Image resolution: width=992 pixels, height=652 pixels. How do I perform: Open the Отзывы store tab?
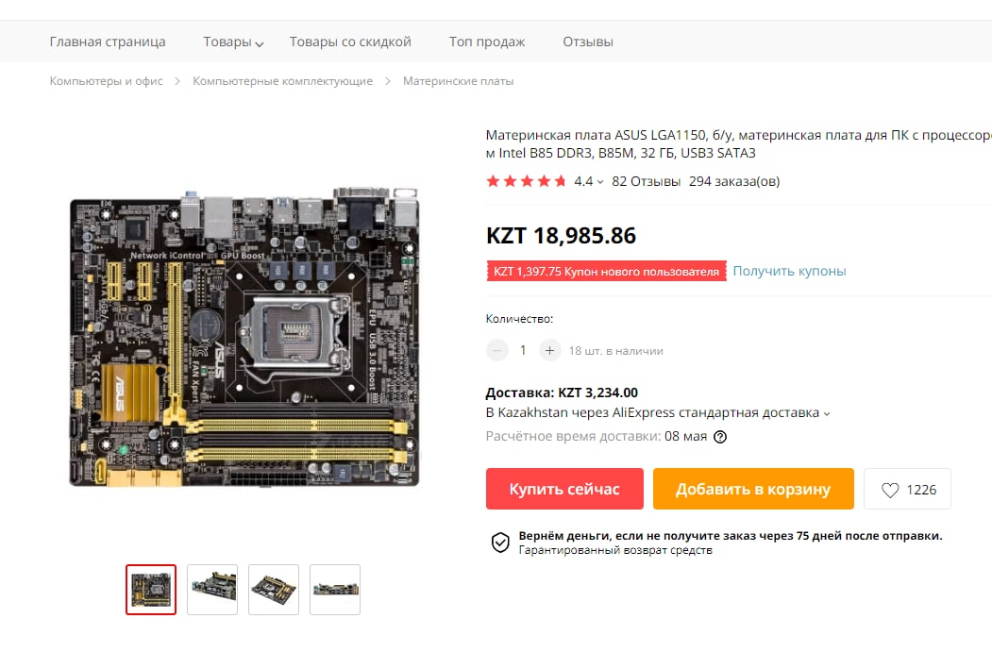pyautogui.click(x=588, y=42)
